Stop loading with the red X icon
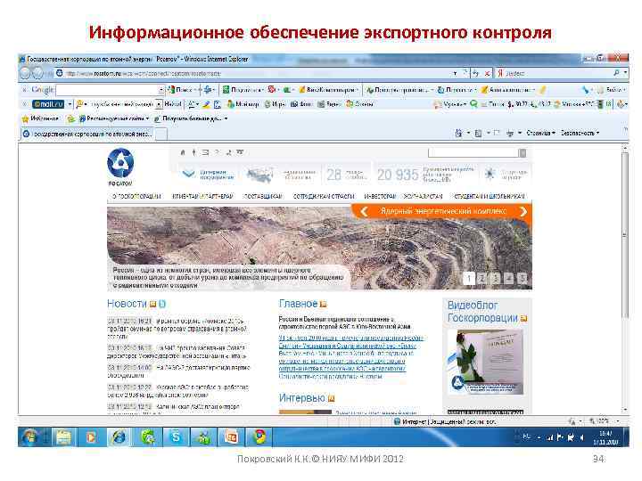Viewport: 642px width, 481px height. point(487,73)
